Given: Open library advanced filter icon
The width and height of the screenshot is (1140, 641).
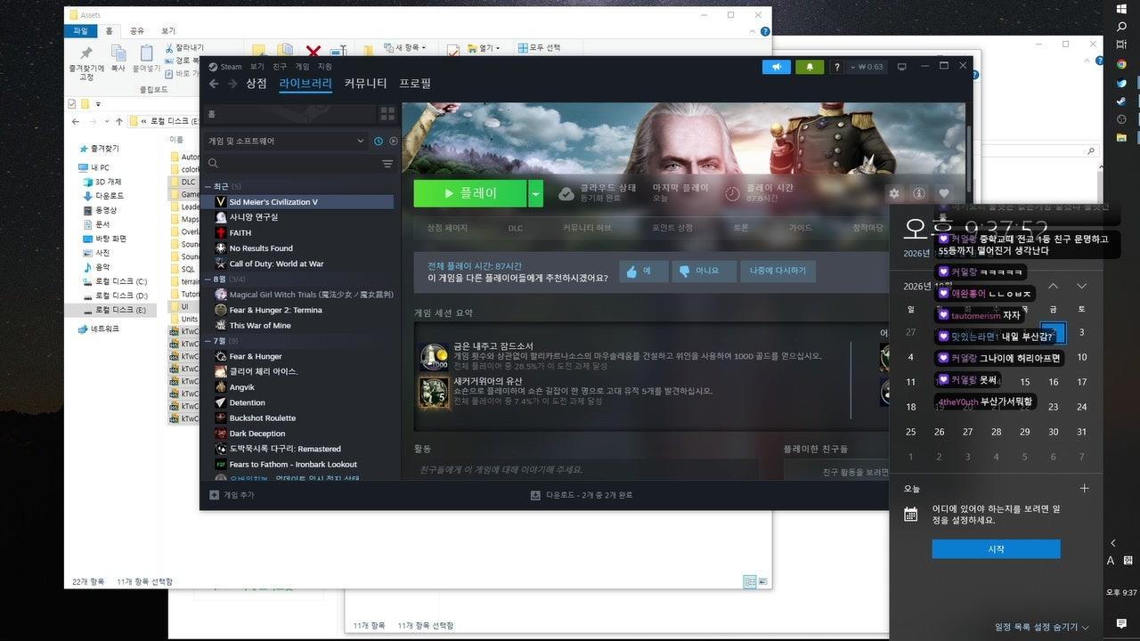Looking at the screenshot, I should point(387,164).
